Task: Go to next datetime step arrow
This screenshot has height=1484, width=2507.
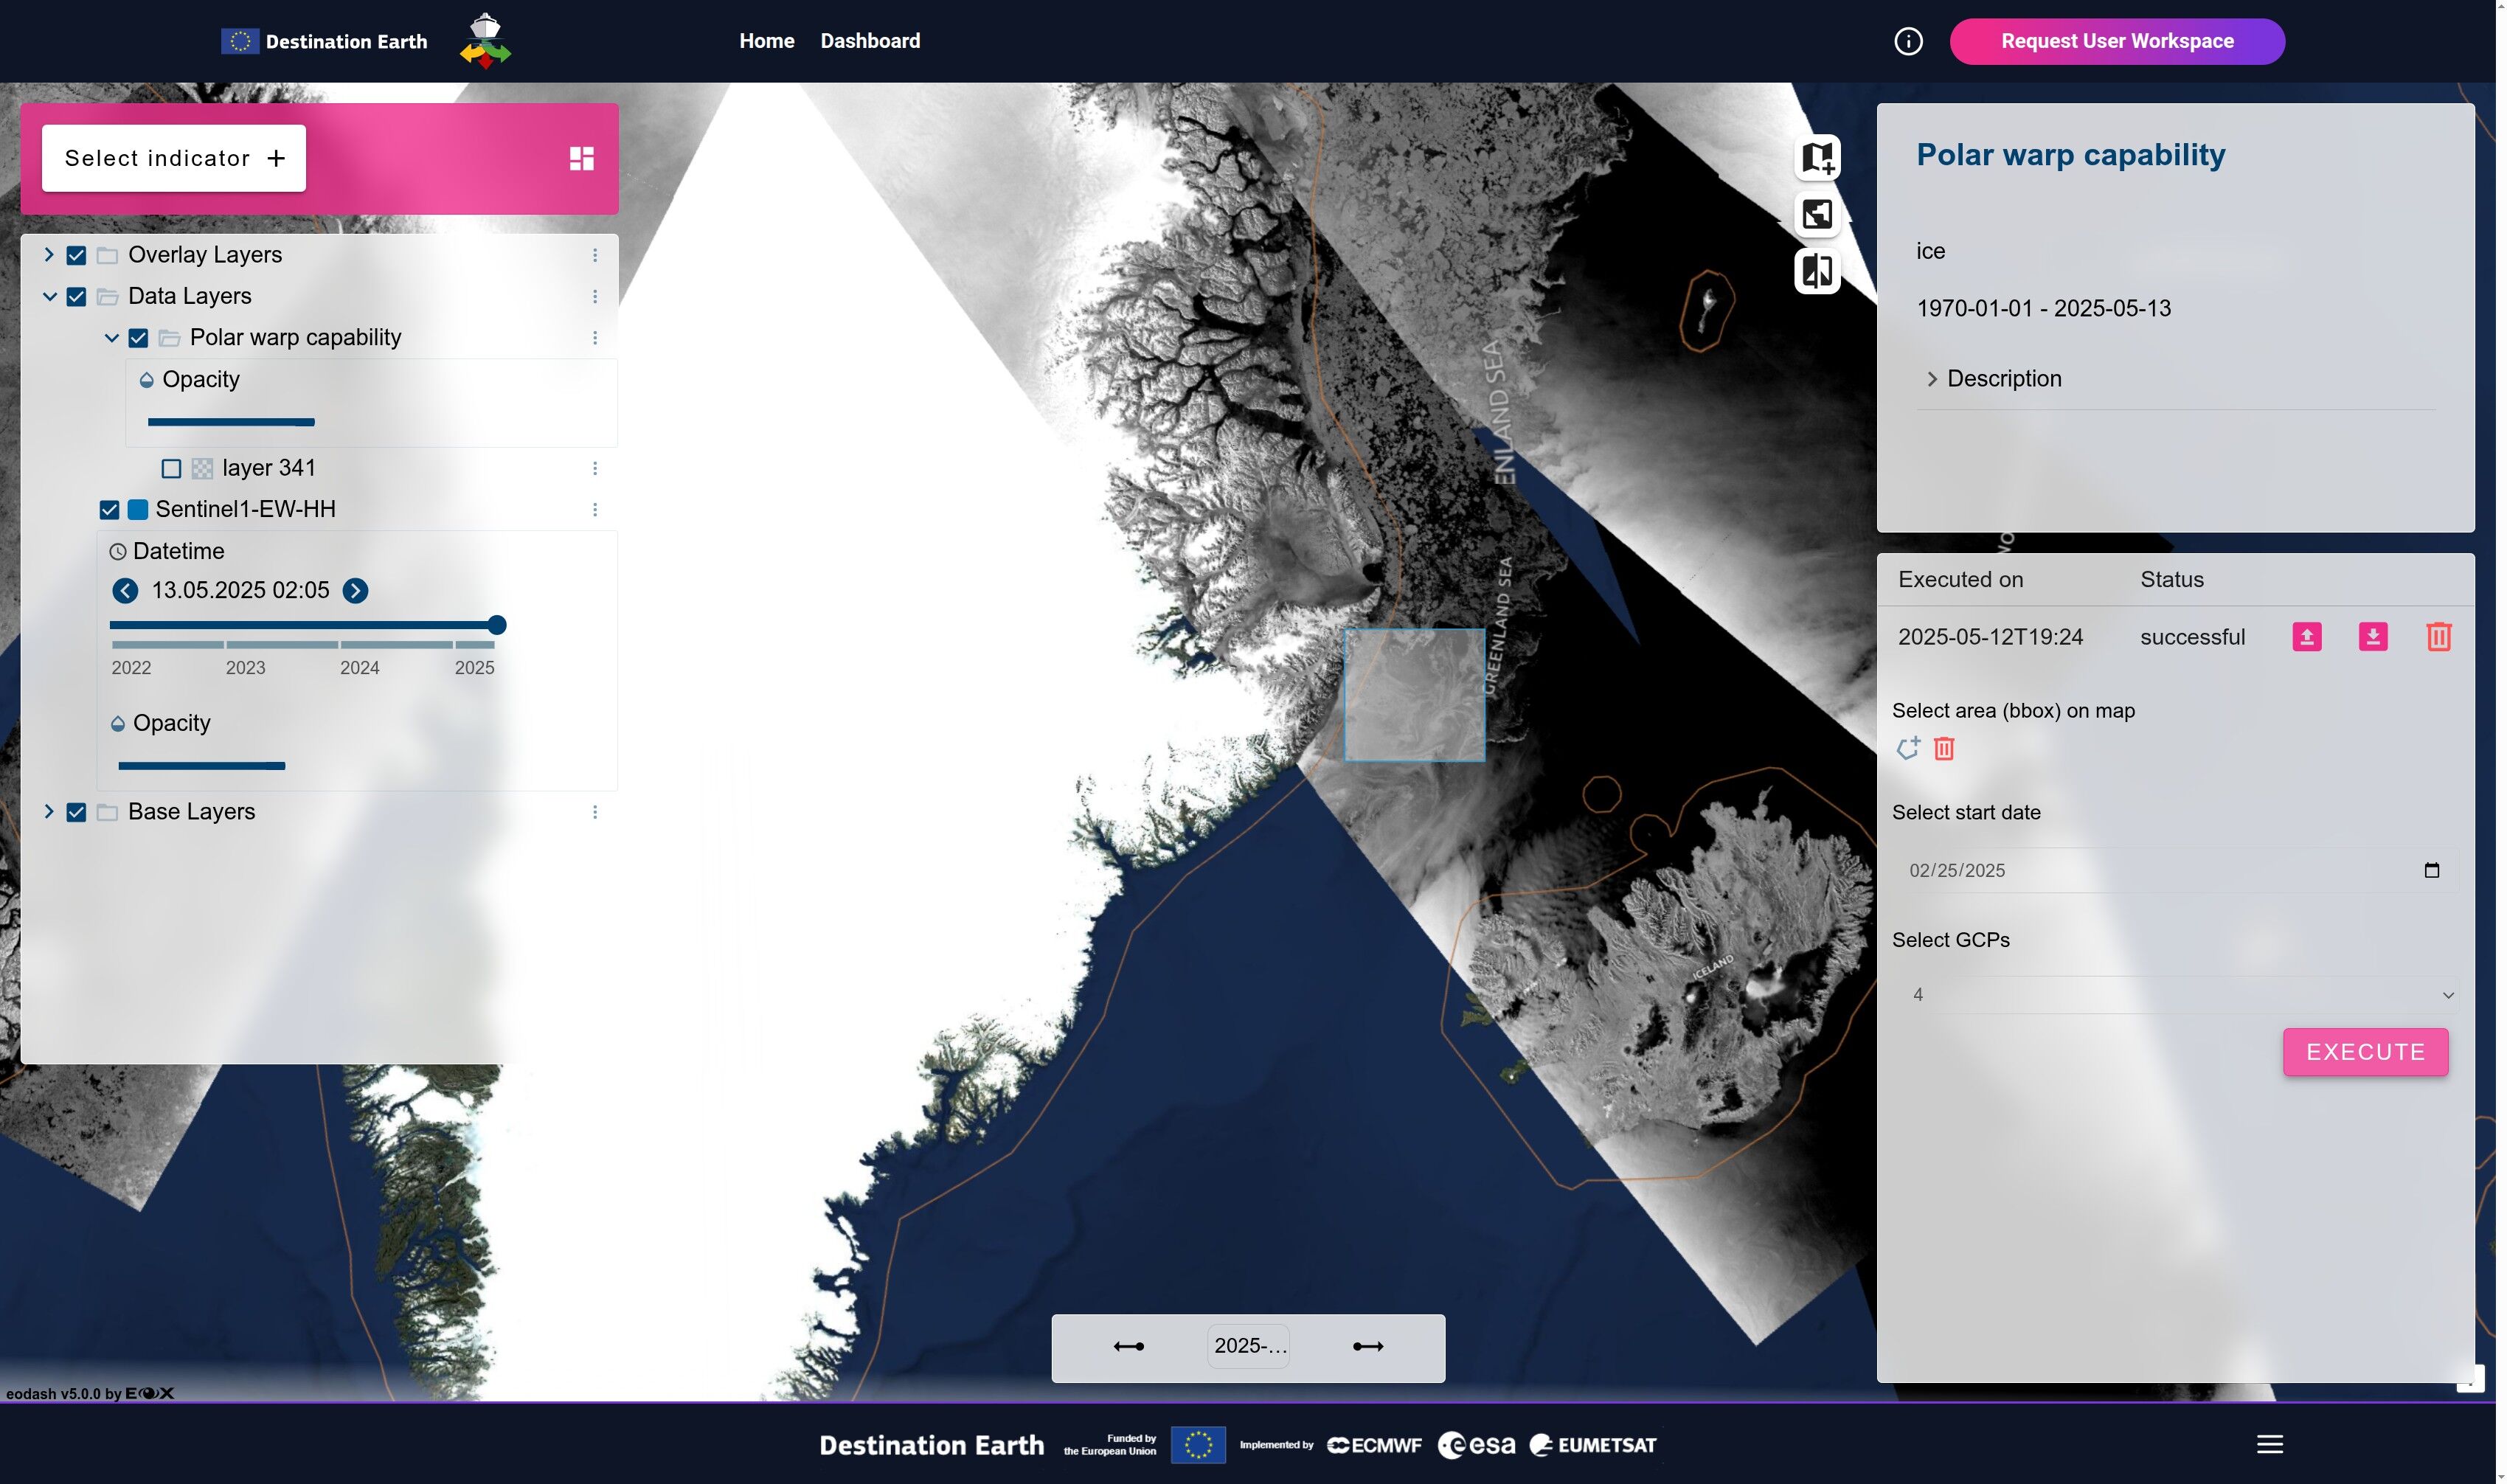Action: [355, 591]
